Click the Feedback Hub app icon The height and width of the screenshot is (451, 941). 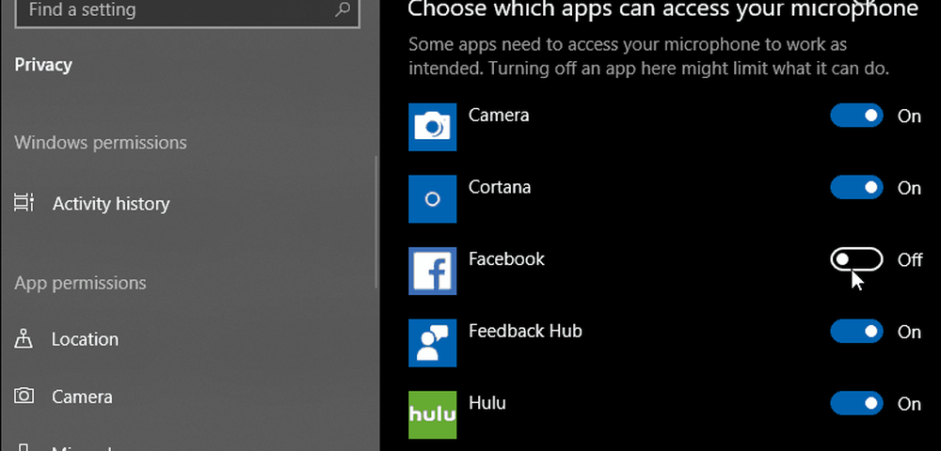(432, 343)
